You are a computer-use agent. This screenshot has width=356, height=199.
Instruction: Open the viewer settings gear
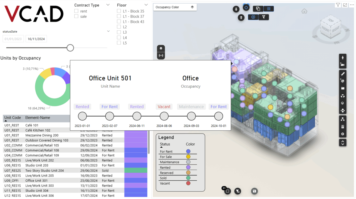[343, 134]
